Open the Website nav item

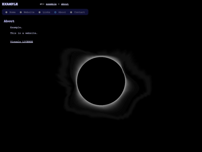tap(29, 12)
